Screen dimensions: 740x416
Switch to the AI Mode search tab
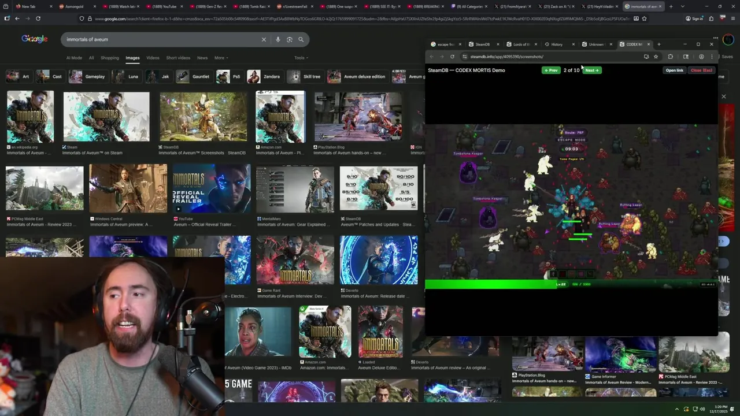74,58
